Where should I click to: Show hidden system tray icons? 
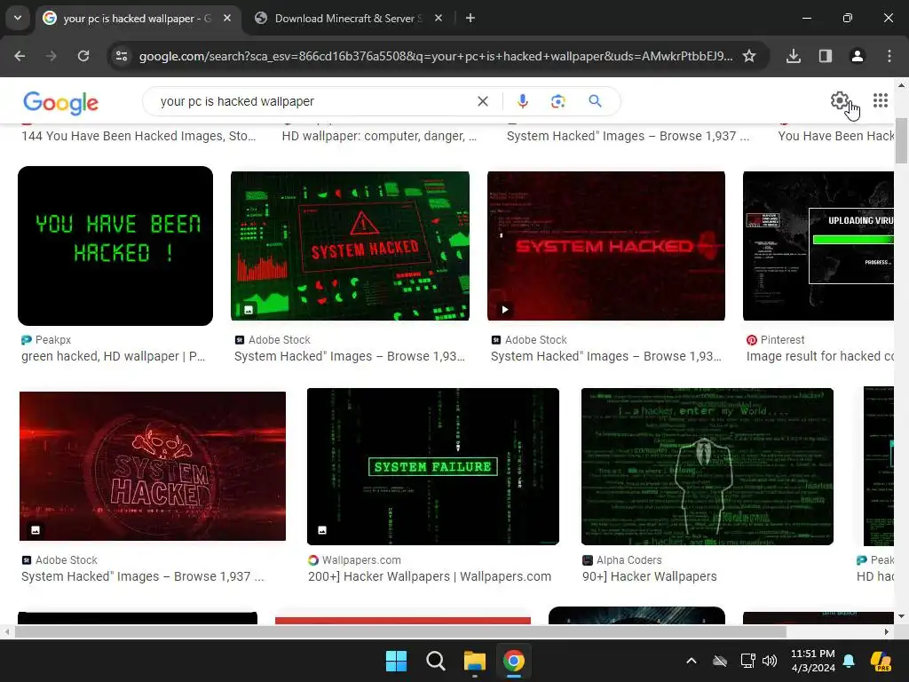pyautogui.click(x=691, y=661)
